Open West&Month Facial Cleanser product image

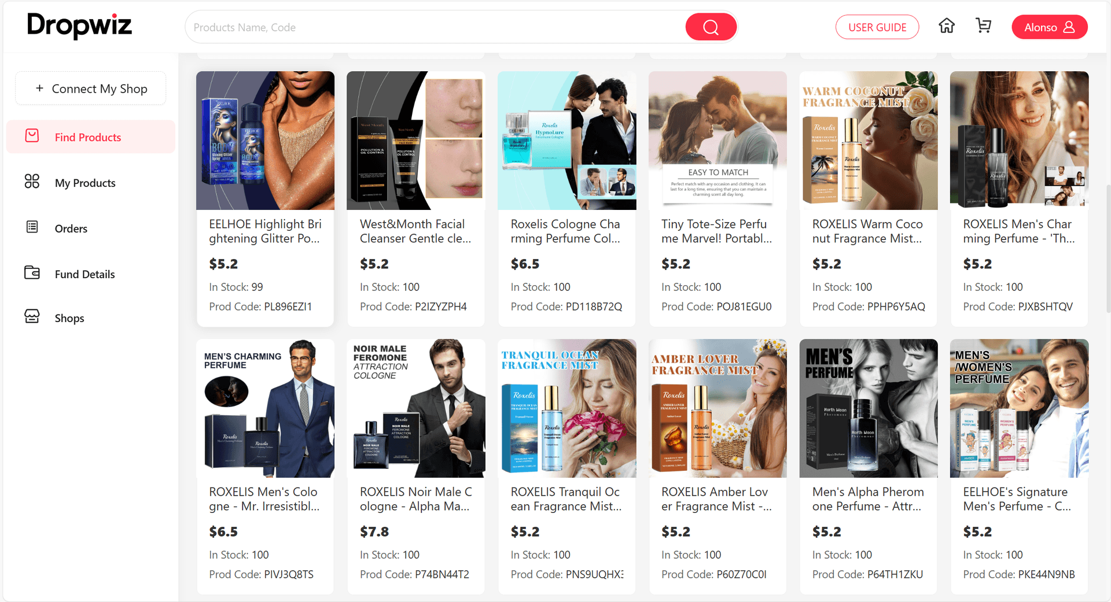[416, 141]
